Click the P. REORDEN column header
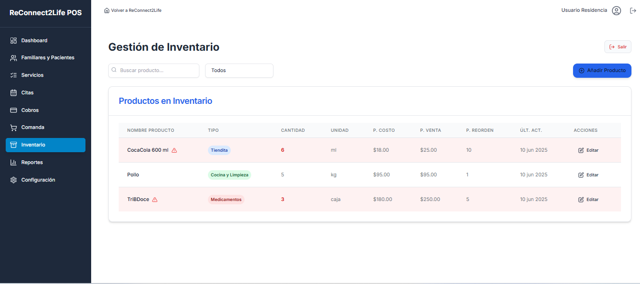The width and height of the screenshot is (640, 284). click(480, 130)
